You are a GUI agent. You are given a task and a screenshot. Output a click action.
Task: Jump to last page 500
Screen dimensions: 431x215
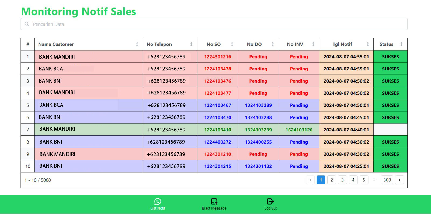(387, 180)
